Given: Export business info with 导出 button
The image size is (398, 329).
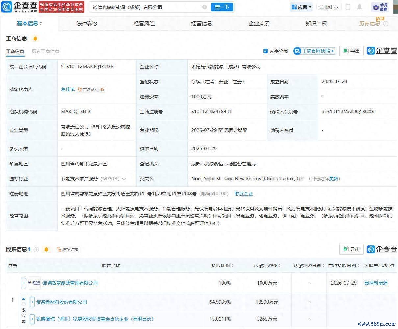Looking at the screenshot, I should click(352, 51).
